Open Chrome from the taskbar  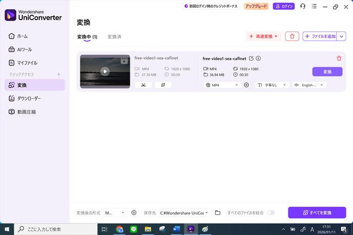119,229
